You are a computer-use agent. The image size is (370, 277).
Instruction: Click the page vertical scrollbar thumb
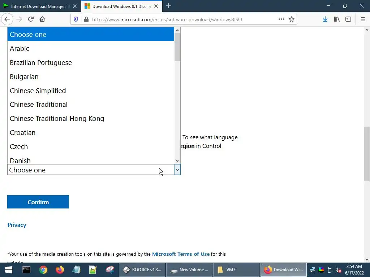[367, 154]
